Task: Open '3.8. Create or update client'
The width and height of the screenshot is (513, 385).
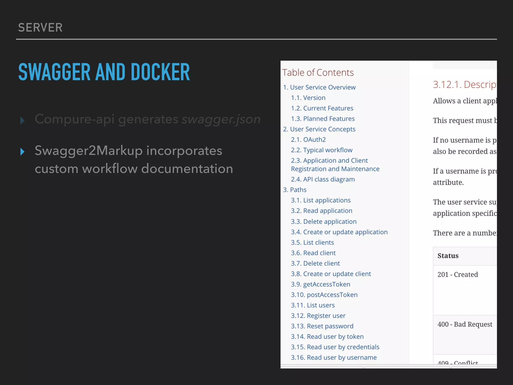Action: (x=331, y=274)
